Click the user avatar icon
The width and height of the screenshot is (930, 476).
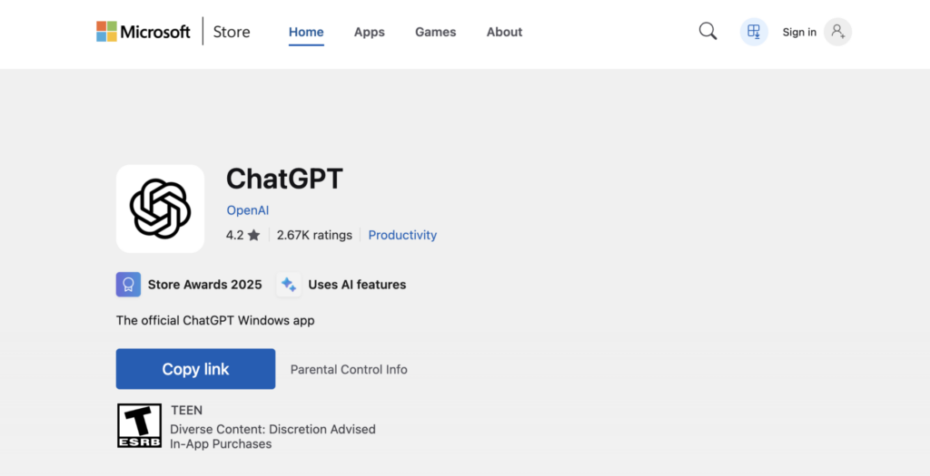(837, 32)
